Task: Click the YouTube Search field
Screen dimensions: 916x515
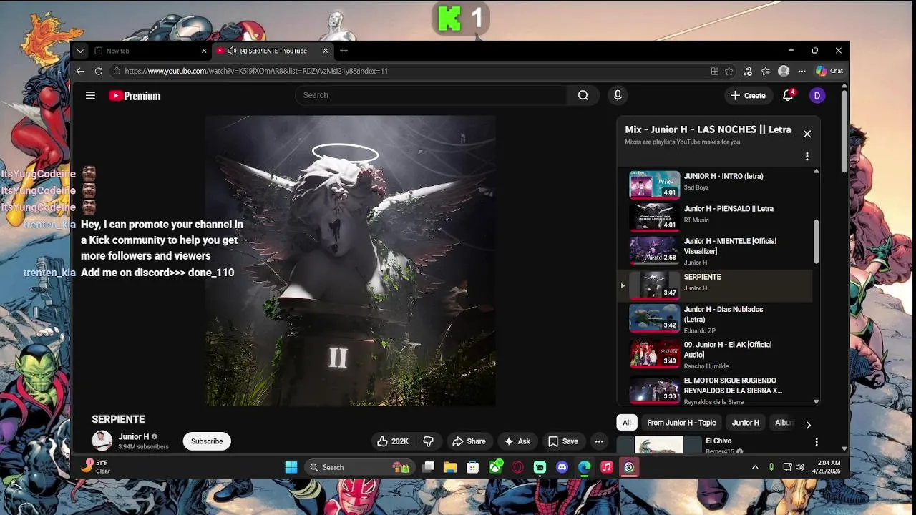Action: point(432,95)
